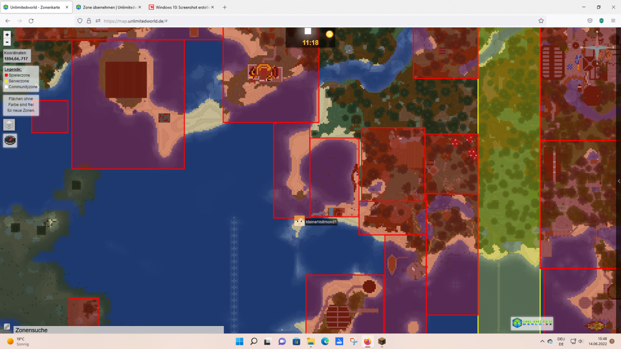Click the compass rose in the top-right map corner

pyautogui.click(x=596, y=47)
